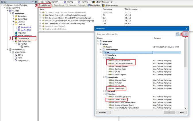This screenshot has height=121, width=193.
Task: Select the StartPrg (PRG) item
Action: [x=26, y=27]
